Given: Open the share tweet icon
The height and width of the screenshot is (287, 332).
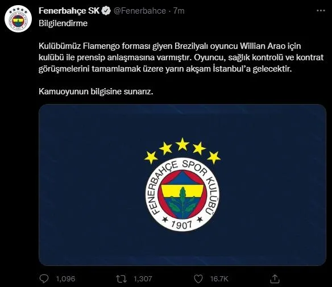Looking at the screenshot, I should tap(275, 278).
